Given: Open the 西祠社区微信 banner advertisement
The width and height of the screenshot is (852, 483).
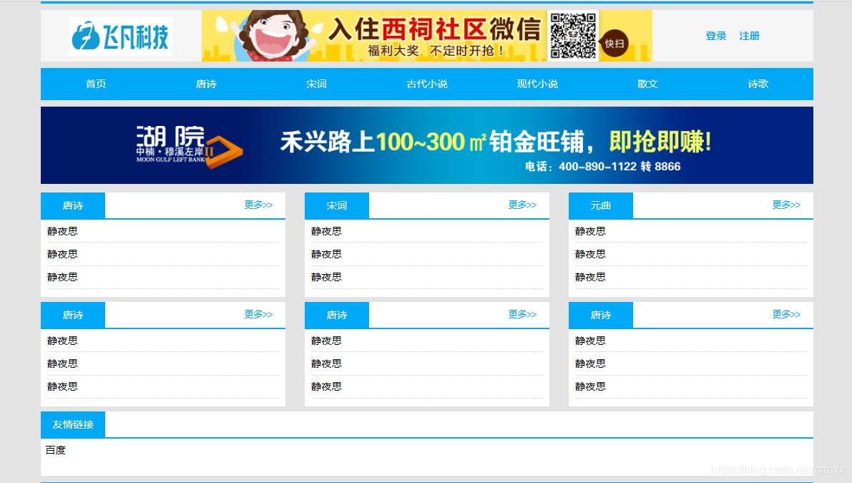Looking at the screenshot, I should pyautogui.click(x=426, y=35).
